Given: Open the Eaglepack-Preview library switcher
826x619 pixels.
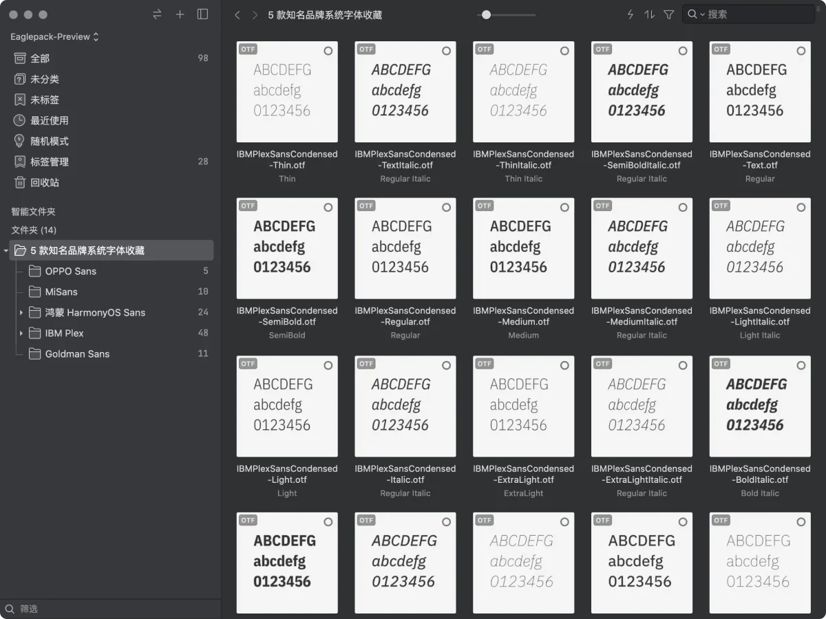Looking at the screenshot, I should point(54,36).
